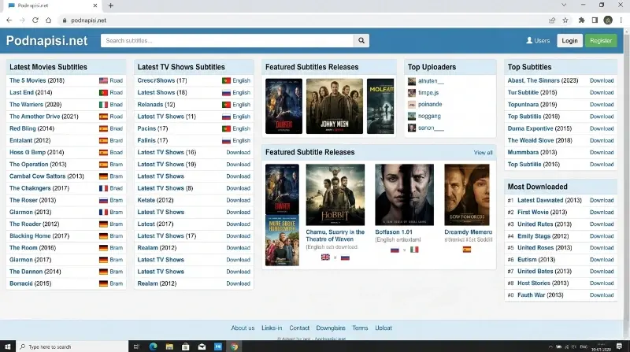The width and height of the screenshot is (630, 352).
Task: Click the Login button
Action: pos(569,41)
